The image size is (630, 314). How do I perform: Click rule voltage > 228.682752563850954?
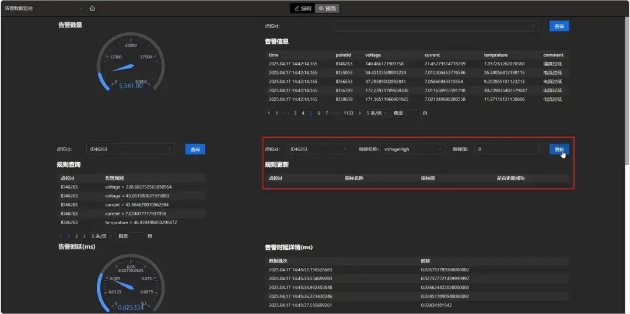[139, 187]
